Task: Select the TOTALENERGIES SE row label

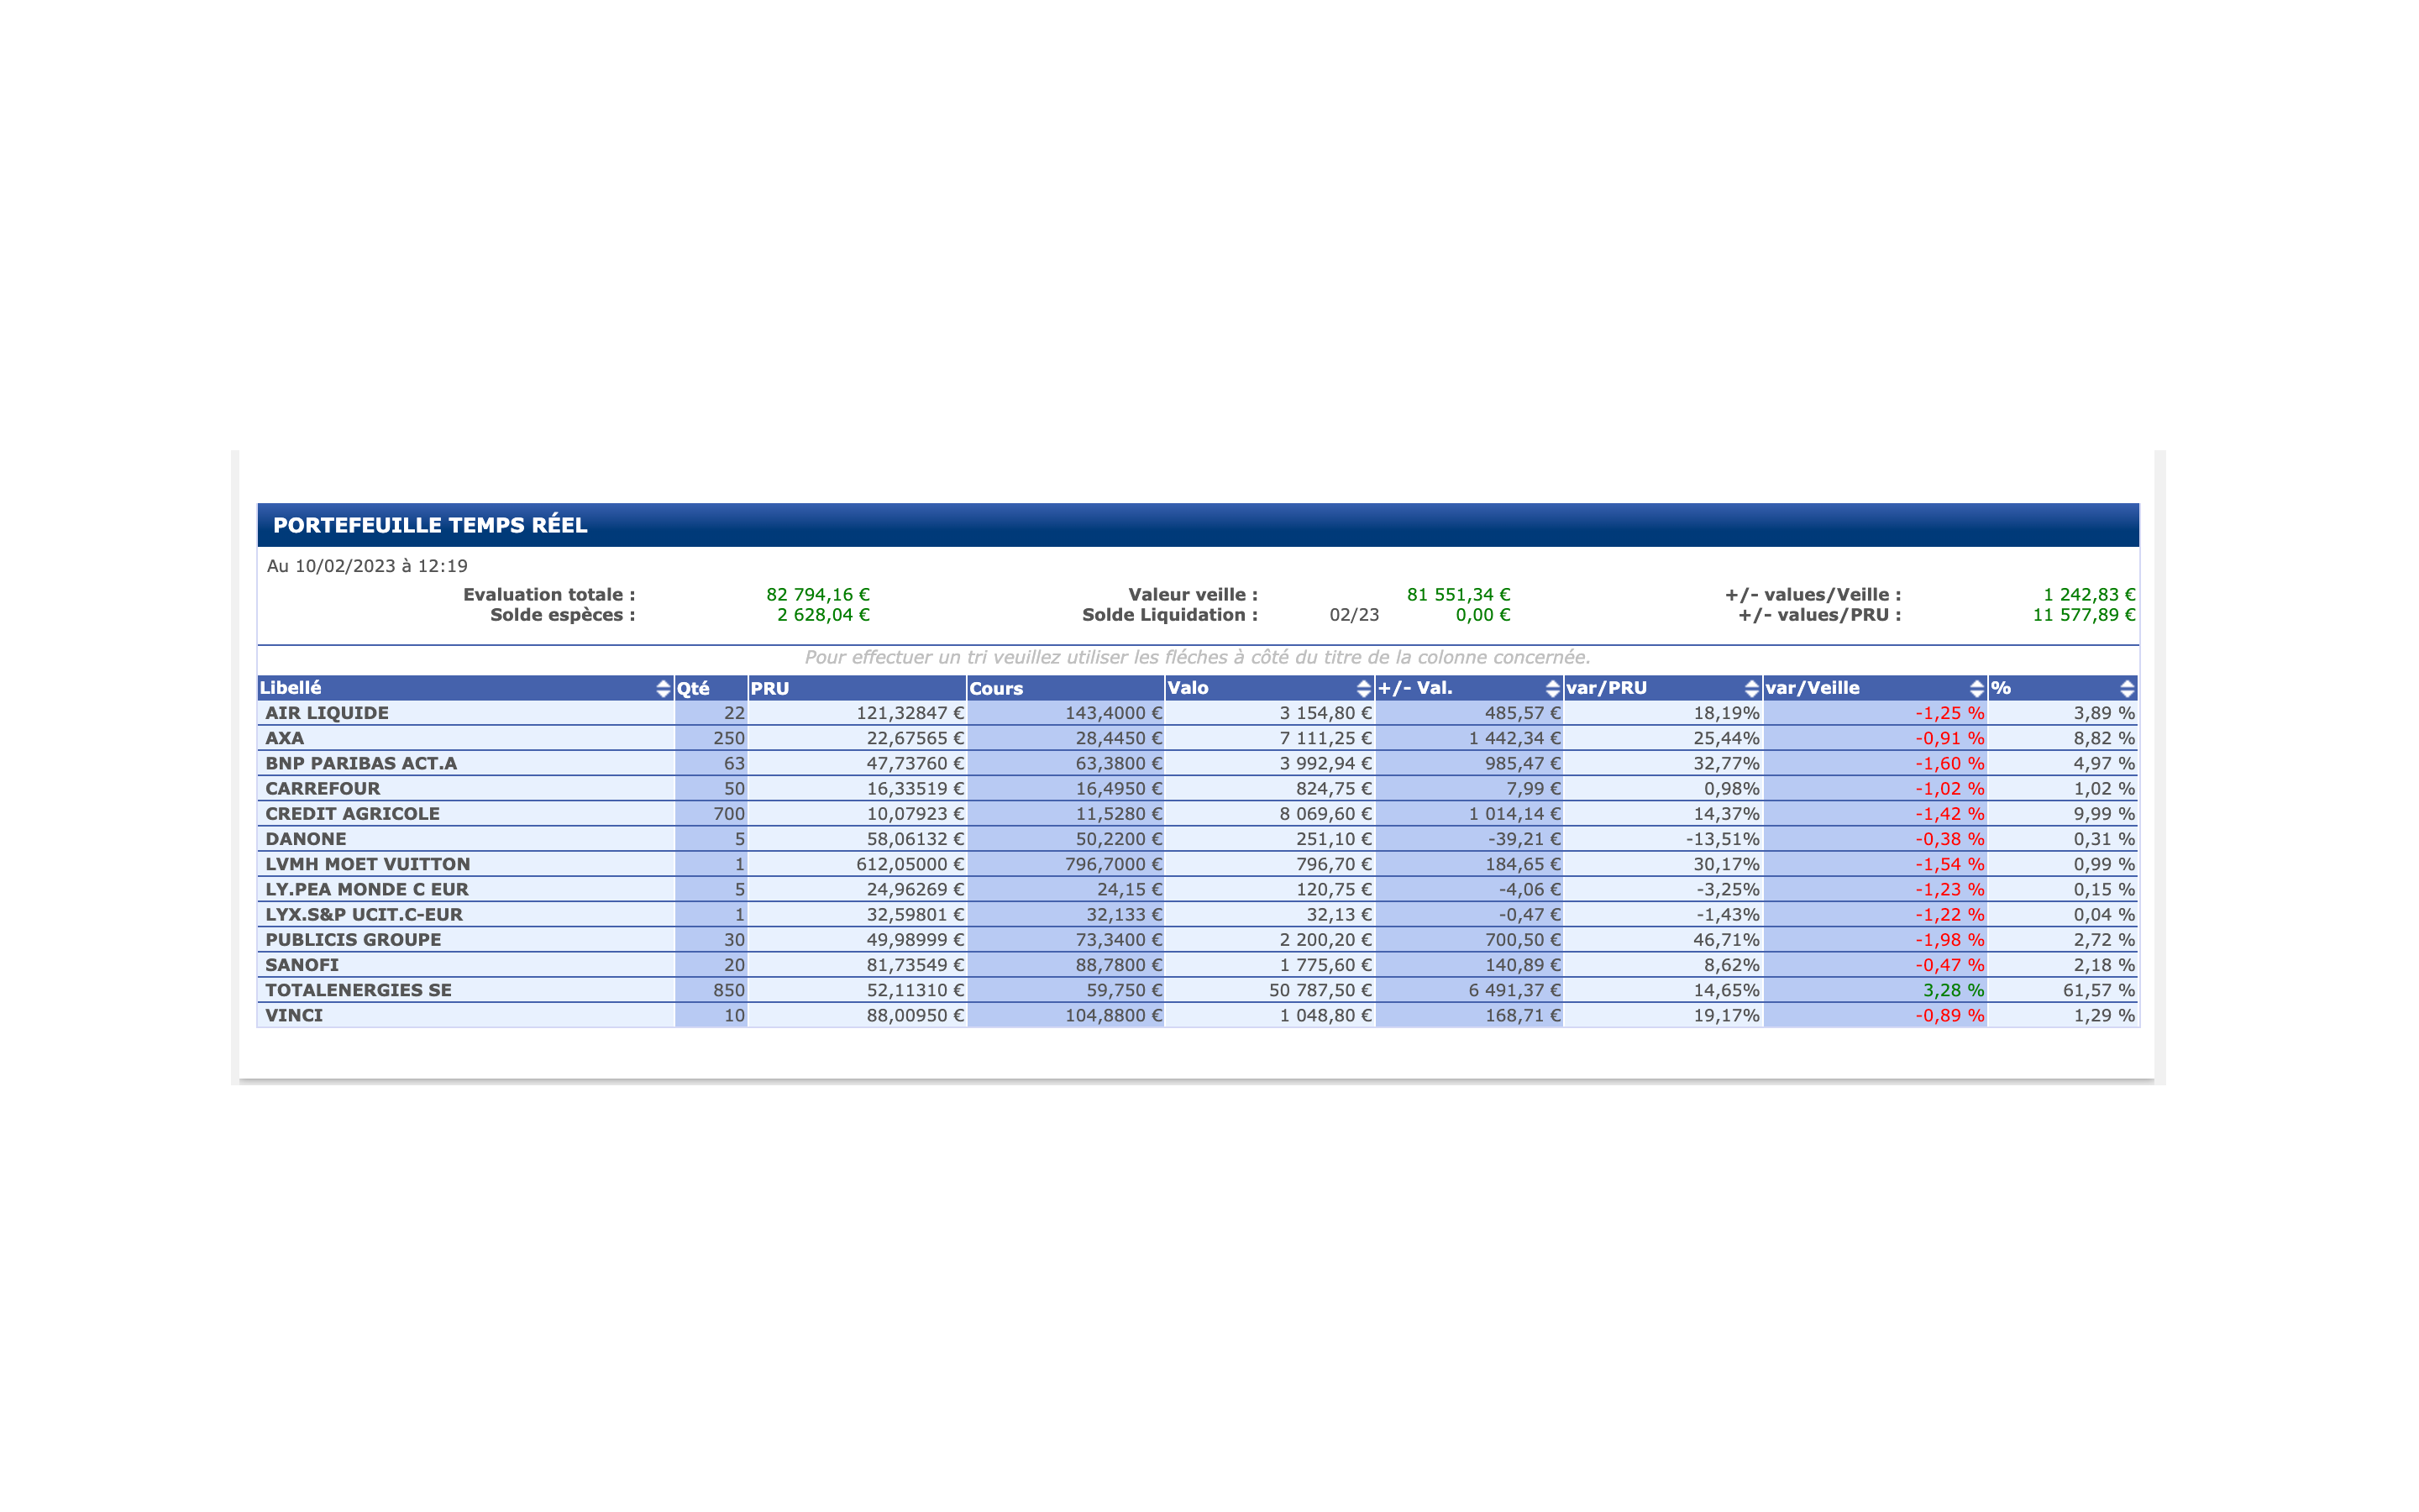Action: (x=359, y=990)
